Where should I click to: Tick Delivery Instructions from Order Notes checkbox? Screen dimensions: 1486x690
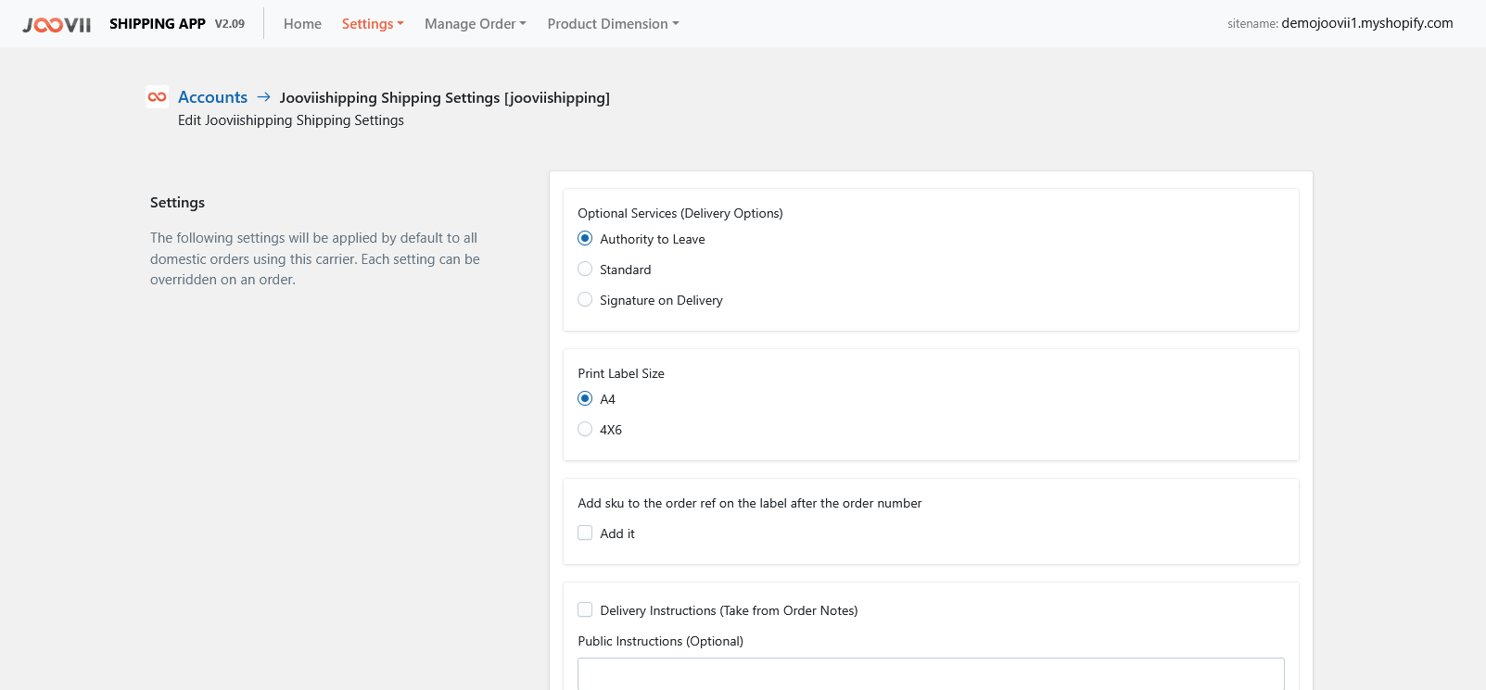(x=585, y=610)
